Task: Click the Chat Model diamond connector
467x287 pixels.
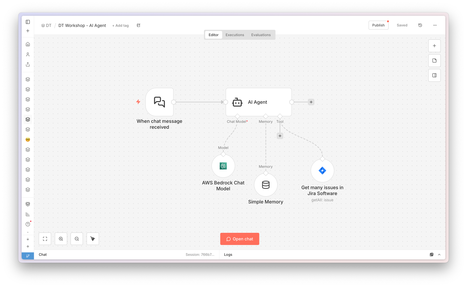Action: pyautogui.click(x=237, y=116)
